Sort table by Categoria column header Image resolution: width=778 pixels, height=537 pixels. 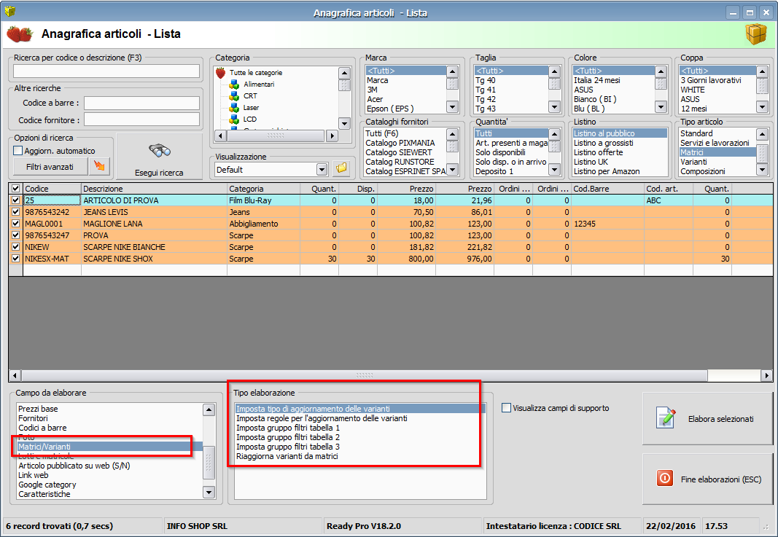click(x=263, y=189)
